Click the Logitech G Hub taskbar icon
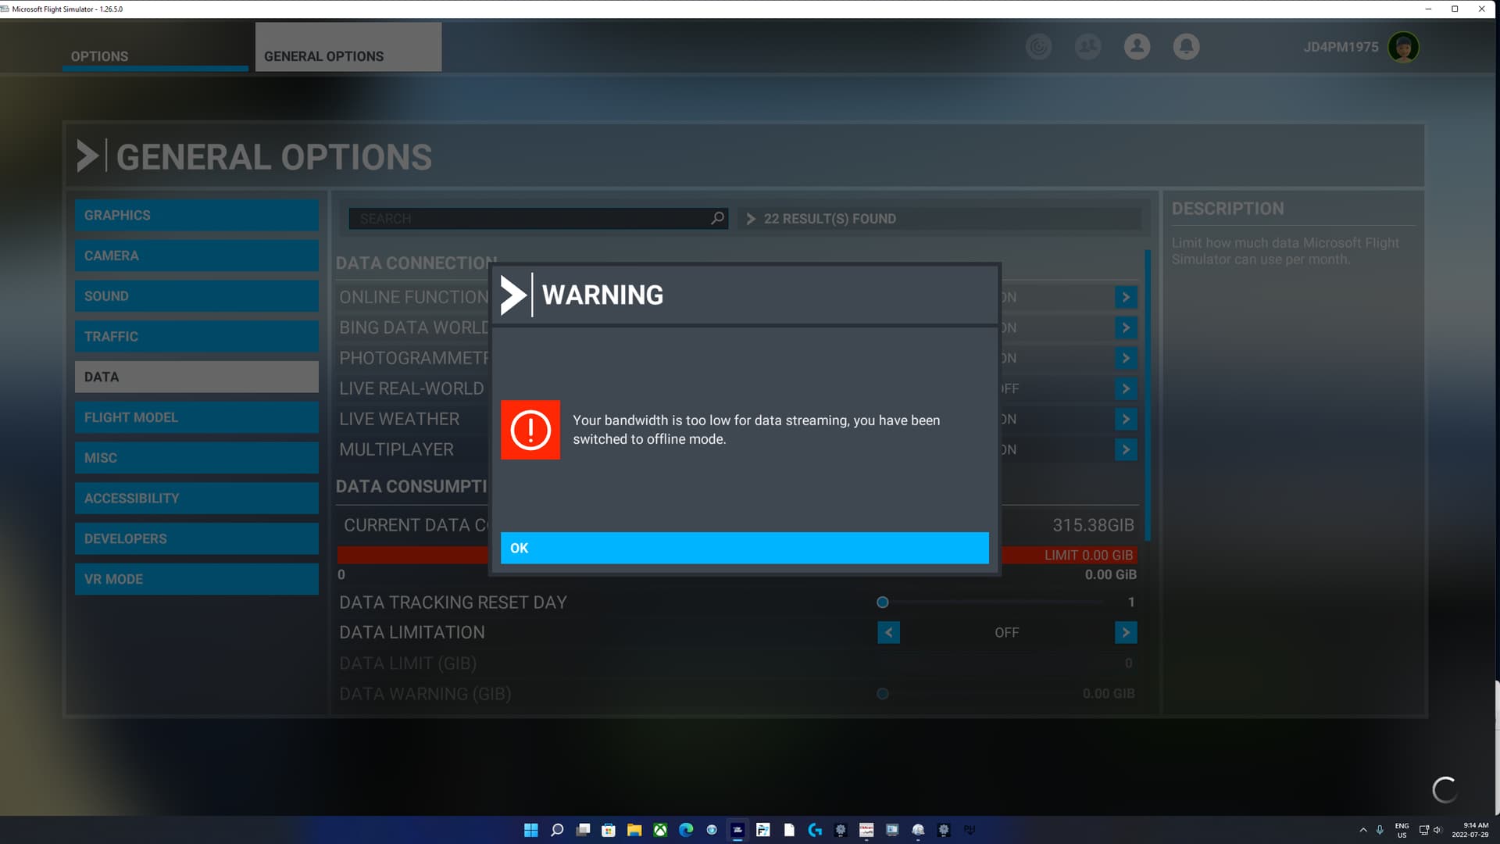The width and height of the screenshot is (1500, 844). [815, 830]
